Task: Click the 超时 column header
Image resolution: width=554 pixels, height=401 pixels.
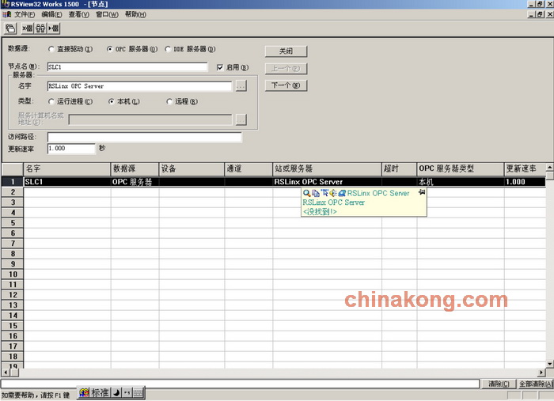Action: click(x=400, y=168)
